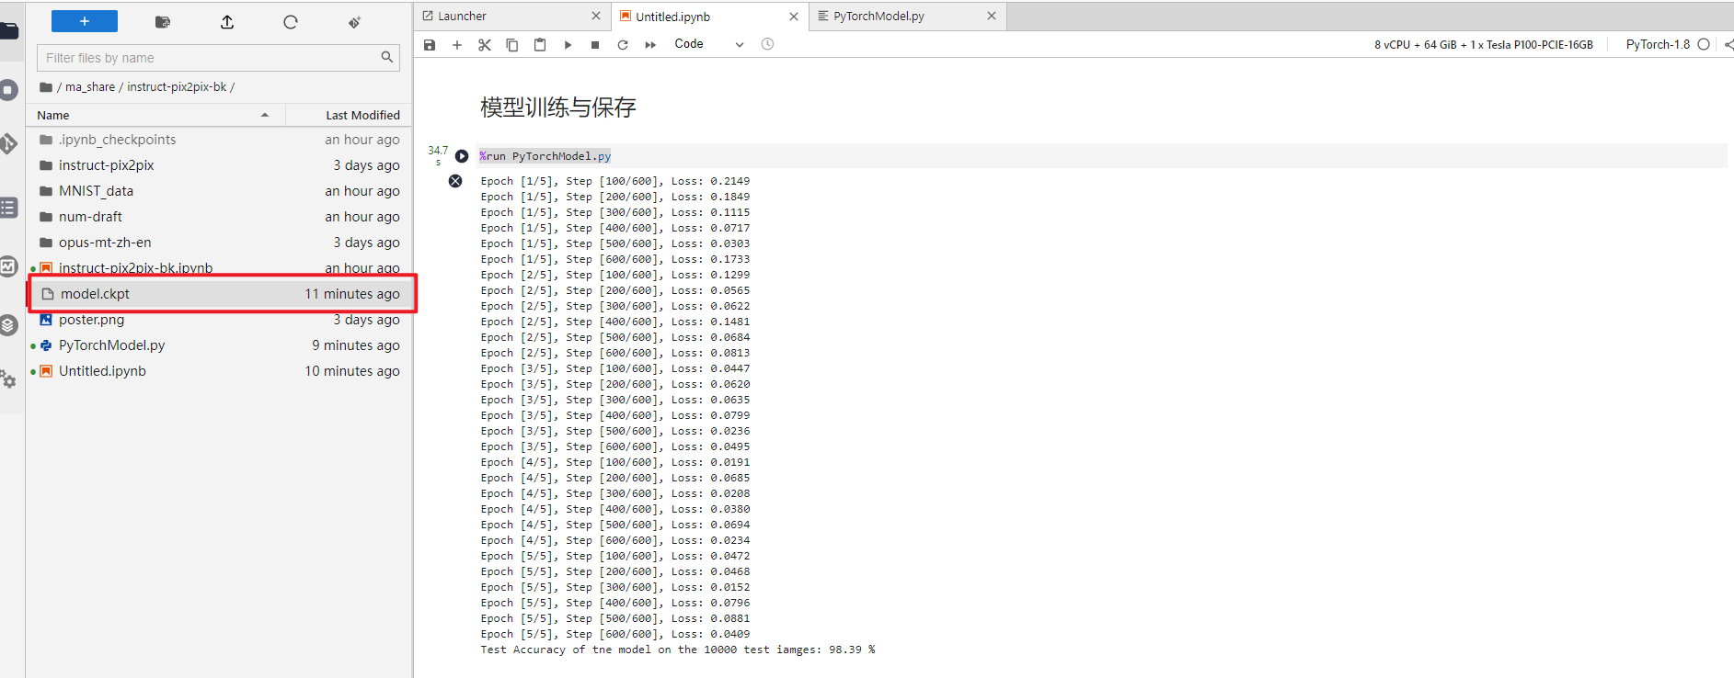1734x678 pixels.
Task: Click the share icon at toolbar end
Action: pos(1728,44)
